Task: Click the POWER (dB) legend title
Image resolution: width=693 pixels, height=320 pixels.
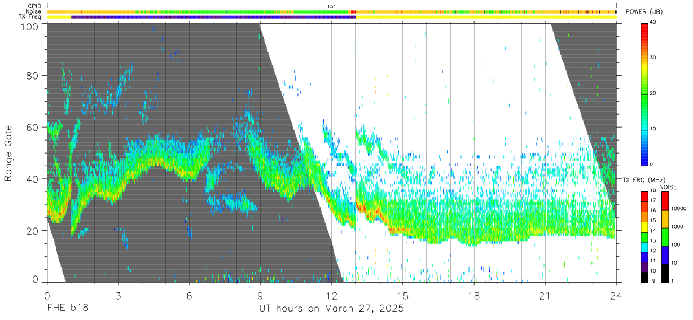Action: [x=644, y=12]
